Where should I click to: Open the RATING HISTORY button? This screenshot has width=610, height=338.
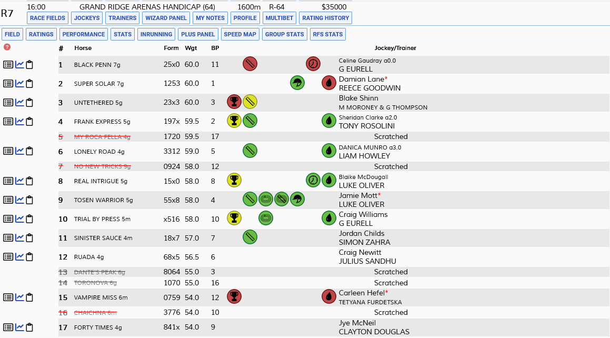click(326, 18)
